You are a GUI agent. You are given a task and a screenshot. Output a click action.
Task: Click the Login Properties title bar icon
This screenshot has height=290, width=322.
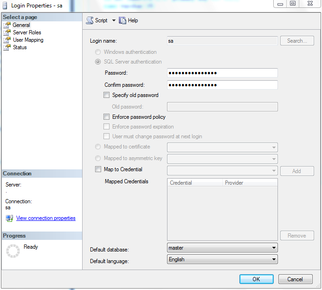[x=5, y=6]
